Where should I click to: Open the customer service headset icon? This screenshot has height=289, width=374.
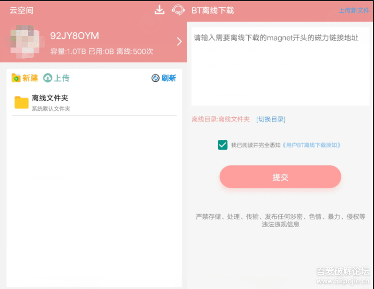click(178, 10)
